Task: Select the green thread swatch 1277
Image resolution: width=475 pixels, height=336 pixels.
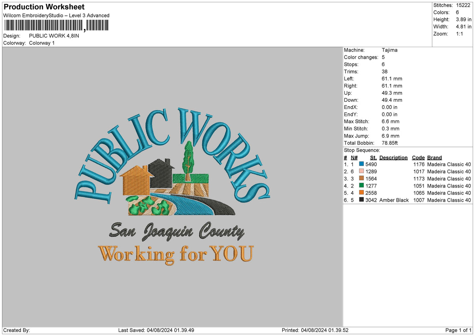Action: [x=361, y=186]
